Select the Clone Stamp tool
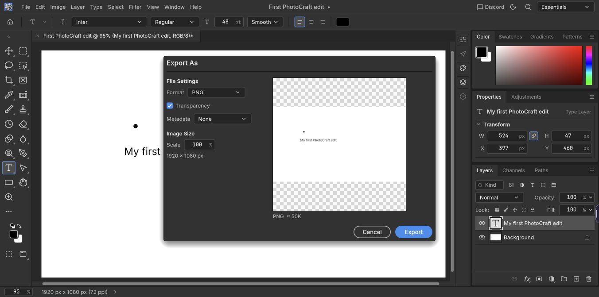The width and height of the screenshot is (599, 297). pyautogui.click(x=23, y=109)
